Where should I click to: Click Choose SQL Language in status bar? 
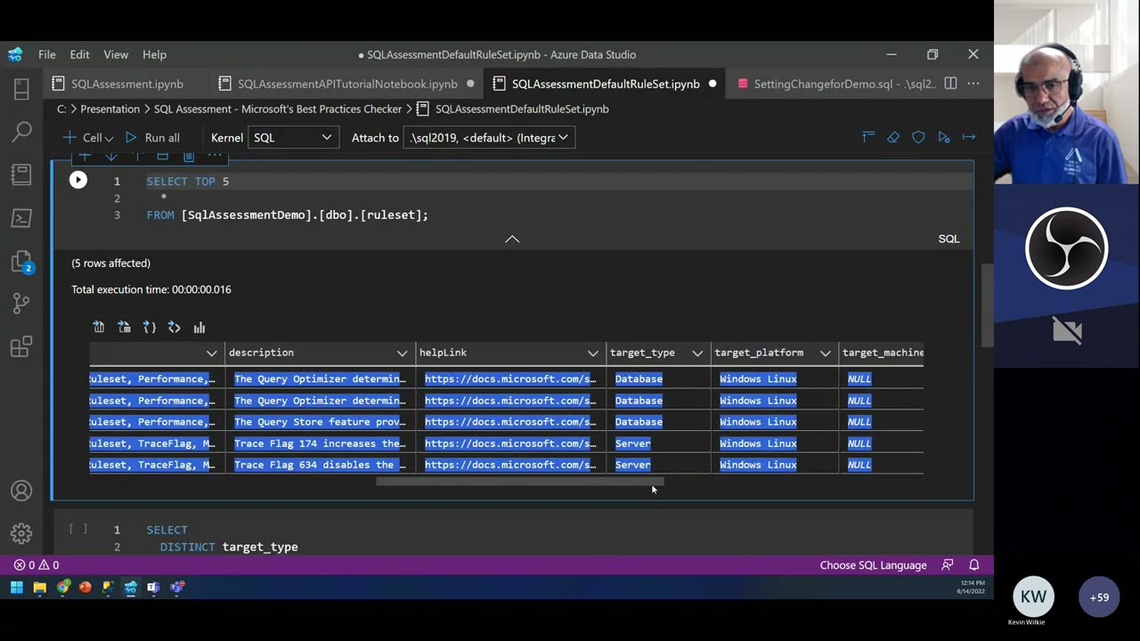(873, 565)
